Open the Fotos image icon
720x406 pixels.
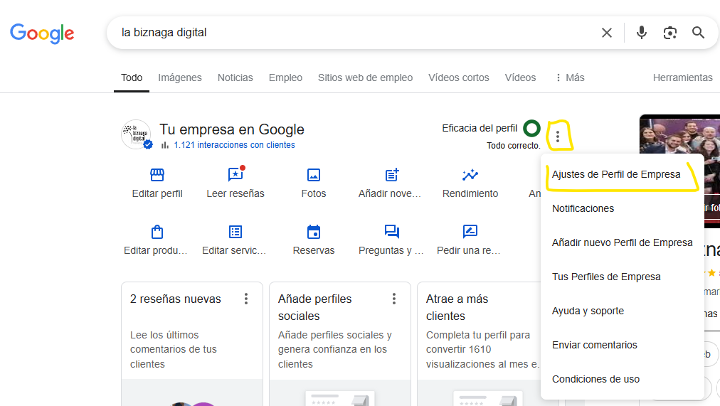tap(314, 175)
